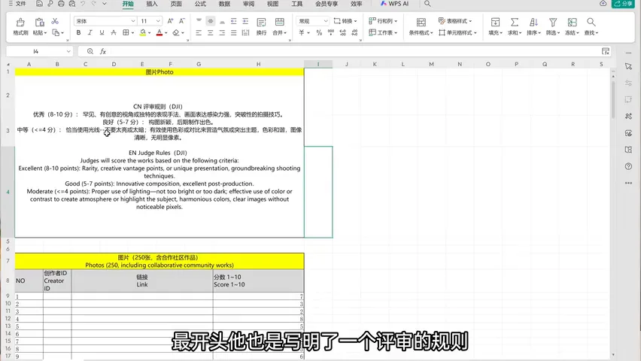Open the Formulas (公式) tab

[x=200, y=4]
